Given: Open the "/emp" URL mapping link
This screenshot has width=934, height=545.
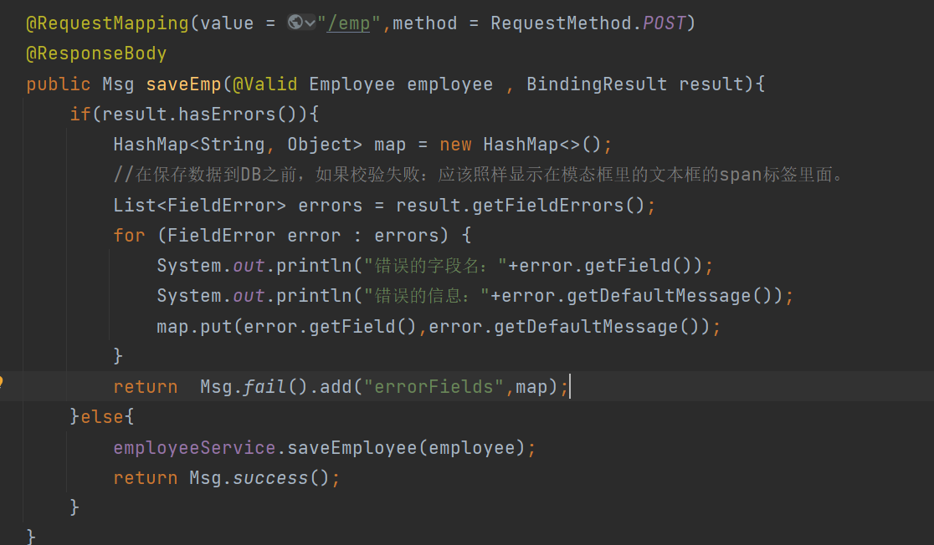Looking at the screenshot, I should coord(348,23).
